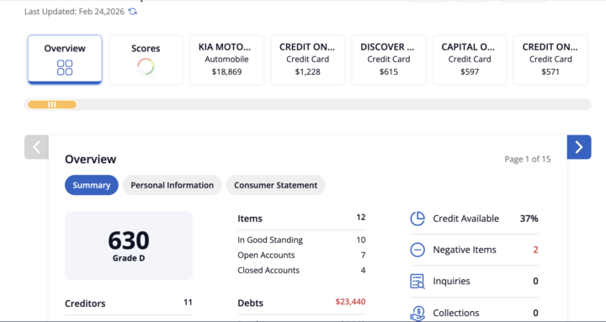Click the Collections label

pyautogui.click(x=456, y=313)
